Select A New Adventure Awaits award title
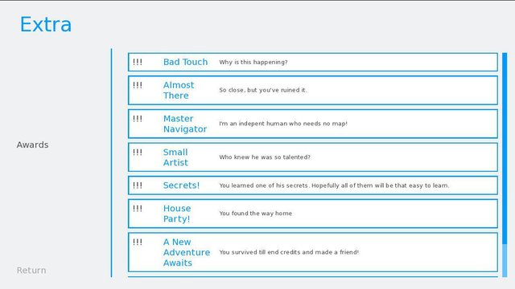 coord(187,252)
